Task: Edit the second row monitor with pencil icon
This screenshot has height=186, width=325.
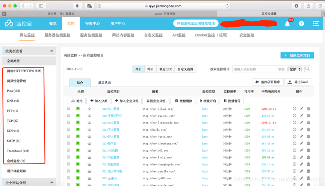Action: point(301,116)
